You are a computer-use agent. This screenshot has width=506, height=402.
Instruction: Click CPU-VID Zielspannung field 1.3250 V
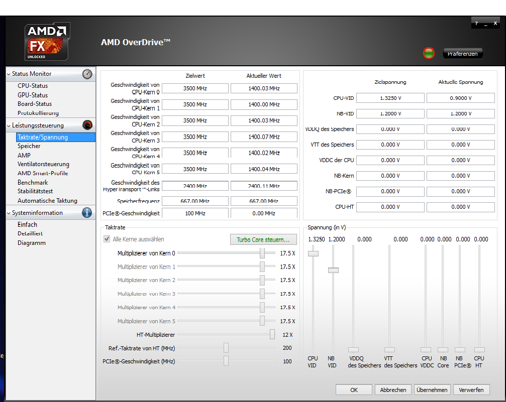pos(390,98)
